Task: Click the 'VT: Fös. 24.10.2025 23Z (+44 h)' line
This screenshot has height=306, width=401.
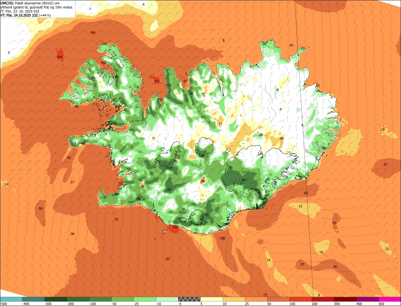Action: (26, 15)
